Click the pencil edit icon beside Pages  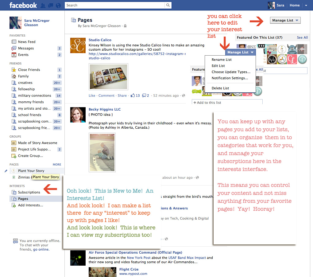tap(6, 171)
